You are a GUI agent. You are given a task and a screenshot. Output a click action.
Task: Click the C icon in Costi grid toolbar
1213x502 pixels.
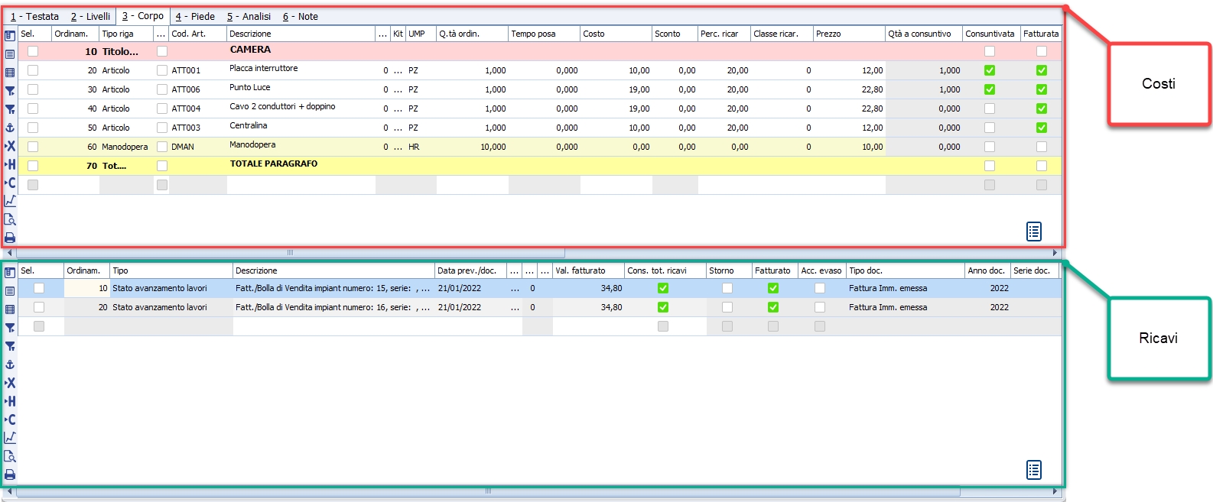[x=10, y=183]
